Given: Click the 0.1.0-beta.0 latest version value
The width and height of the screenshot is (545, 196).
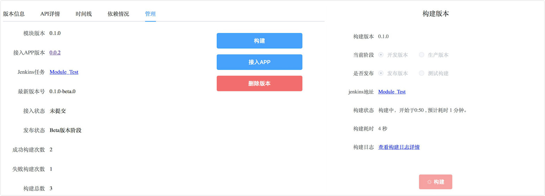Looking at the screenshot, I should [62, 92].
